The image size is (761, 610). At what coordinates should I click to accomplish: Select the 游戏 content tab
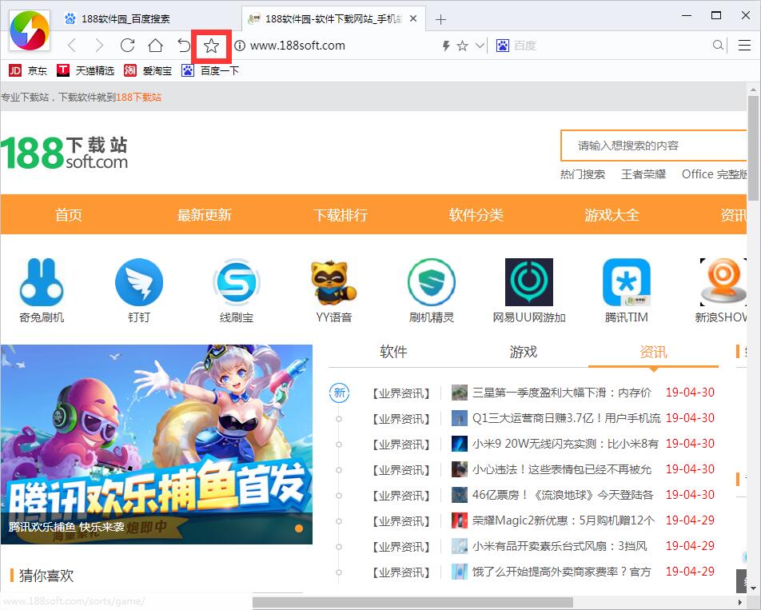(523, 352)
